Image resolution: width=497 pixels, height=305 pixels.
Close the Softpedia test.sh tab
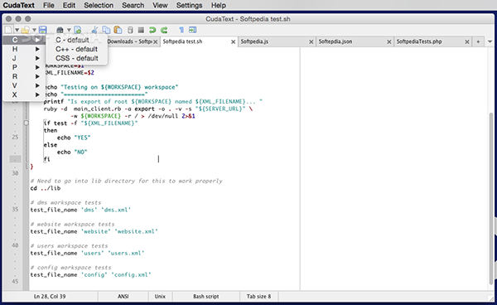click(x=233, y=41)
